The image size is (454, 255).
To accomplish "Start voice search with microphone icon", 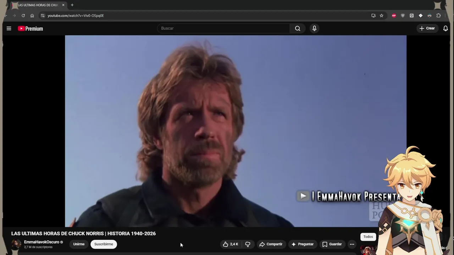I will (314, 28).
